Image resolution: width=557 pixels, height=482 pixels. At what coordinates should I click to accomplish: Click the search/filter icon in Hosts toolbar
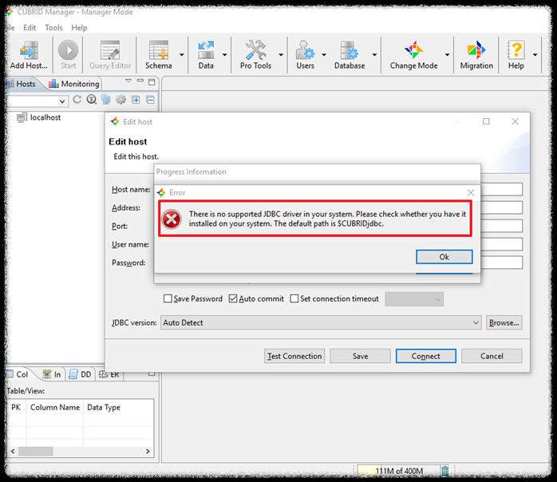pyautogui.click(x=92, y=100)
